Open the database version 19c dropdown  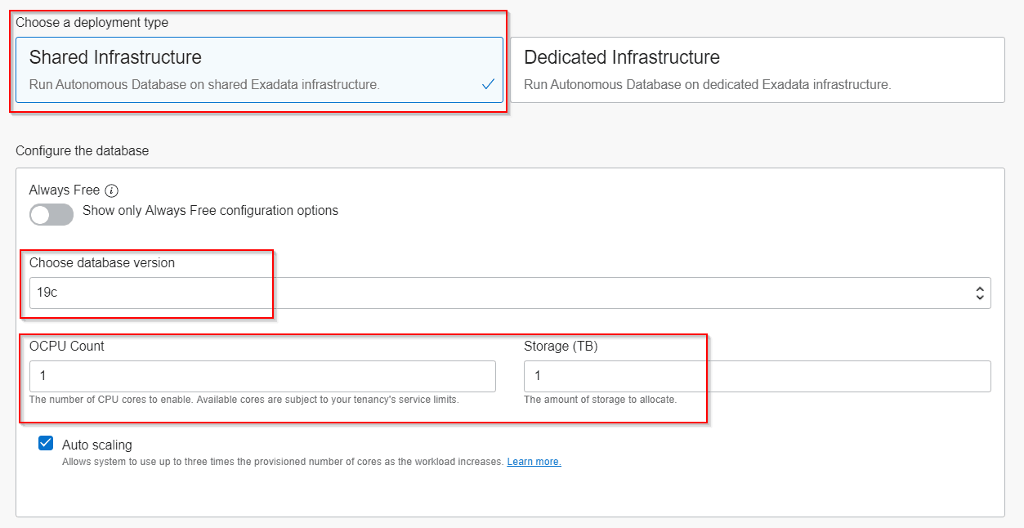(x=507, y=293)
